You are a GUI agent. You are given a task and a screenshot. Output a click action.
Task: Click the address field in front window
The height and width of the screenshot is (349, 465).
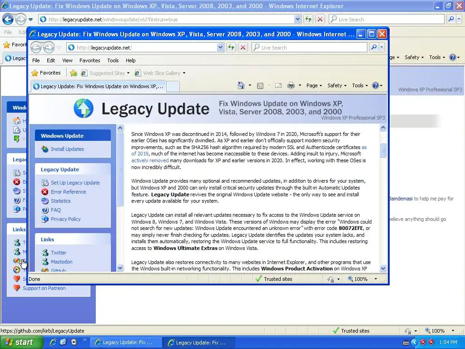(x=145, y=47)
